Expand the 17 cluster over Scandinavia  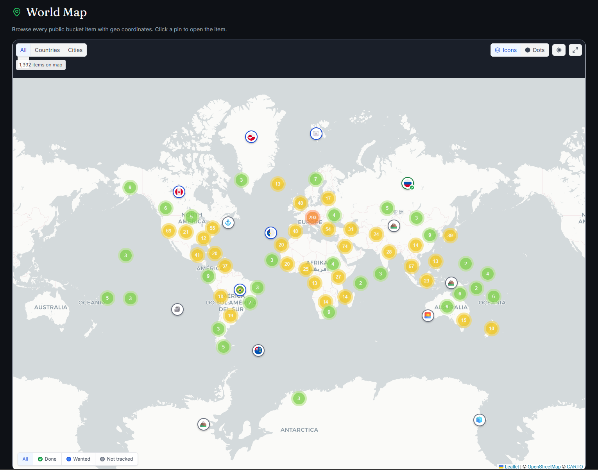pyautogui.click(x=328, y=198)
